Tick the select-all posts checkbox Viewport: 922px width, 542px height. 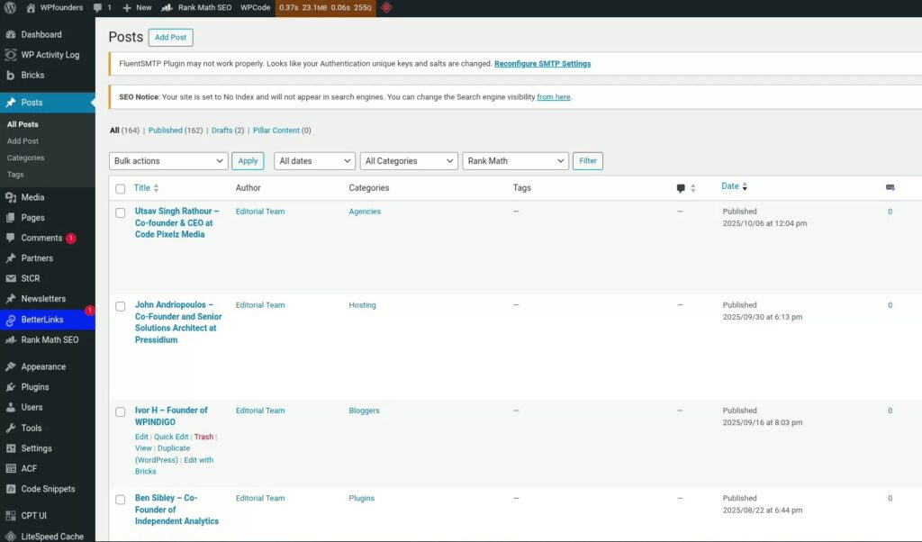(121, 189)
